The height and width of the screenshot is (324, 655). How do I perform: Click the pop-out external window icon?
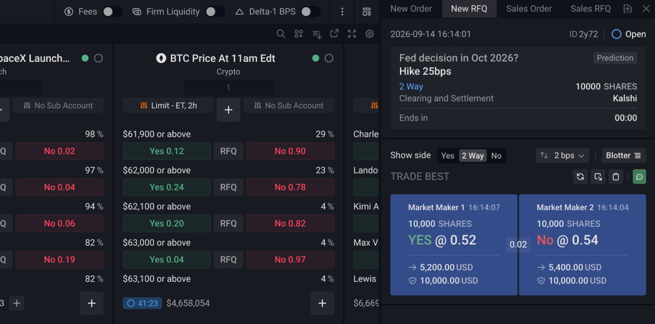coord(334,34)
